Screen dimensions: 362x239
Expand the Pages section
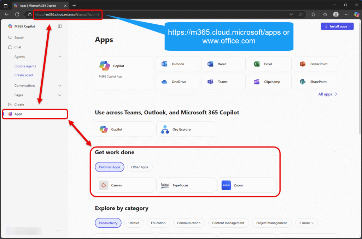(x=60, y=95)
